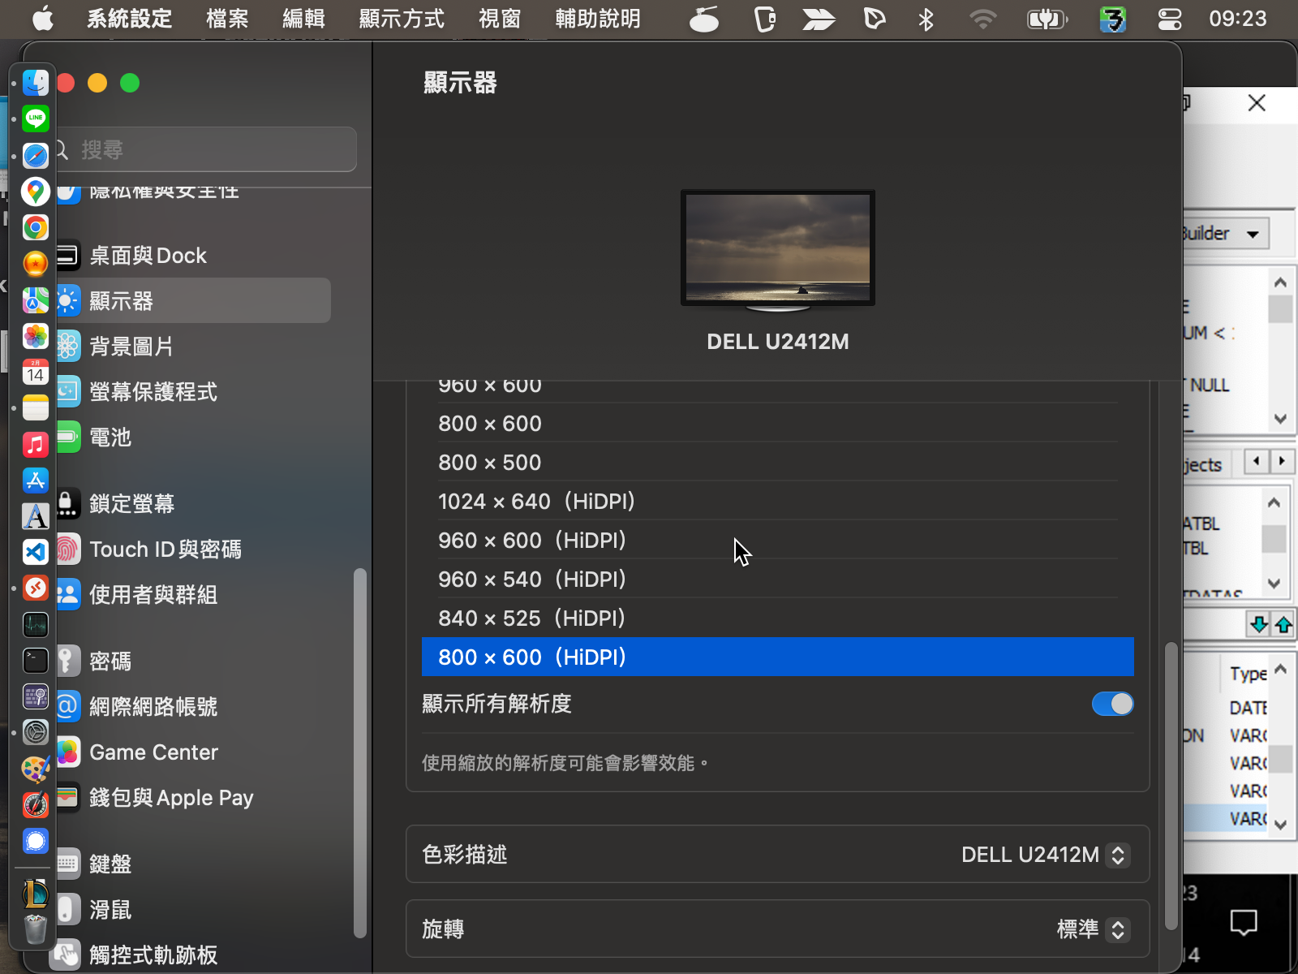The width and height of the screenshot is (1298, 974).
Task: Open the 色彩描述 DELL U2412M dropdown
Action: tap(1118, 855)
